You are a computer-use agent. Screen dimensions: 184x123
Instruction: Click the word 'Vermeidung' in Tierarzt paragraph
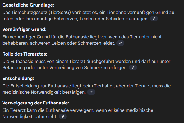75,67
